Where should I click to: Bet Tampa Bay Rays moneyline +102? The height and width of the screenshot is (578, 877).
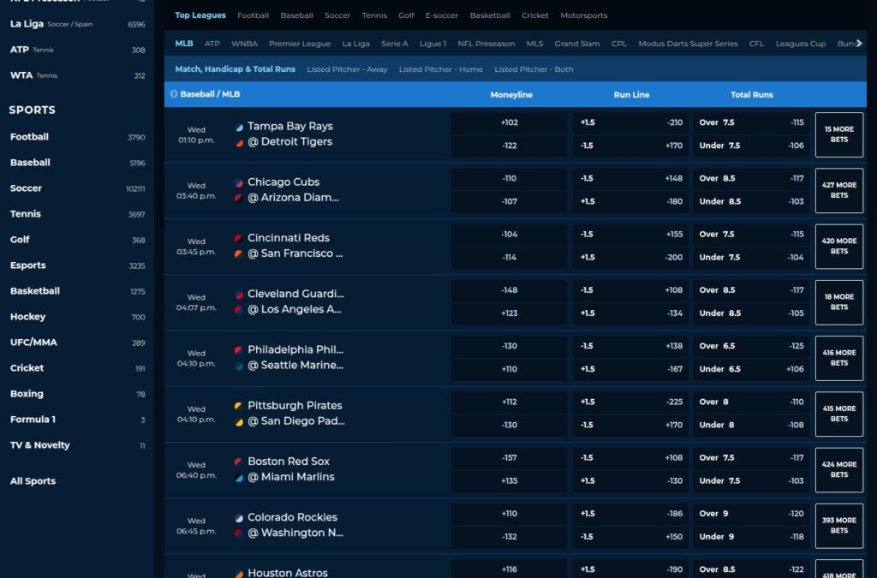(509, 123)
